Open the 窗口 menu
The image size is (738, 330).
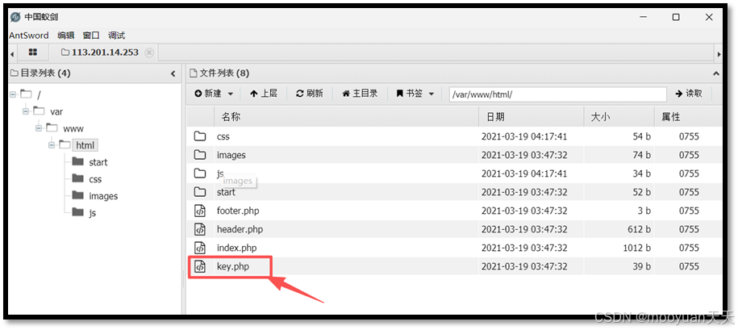click(x=91, y=36)
